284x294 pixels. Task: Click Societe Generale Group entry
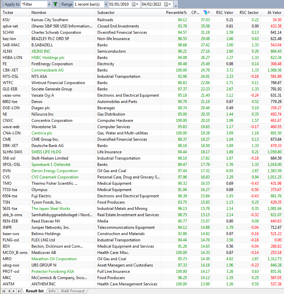[x=52, y=89]
